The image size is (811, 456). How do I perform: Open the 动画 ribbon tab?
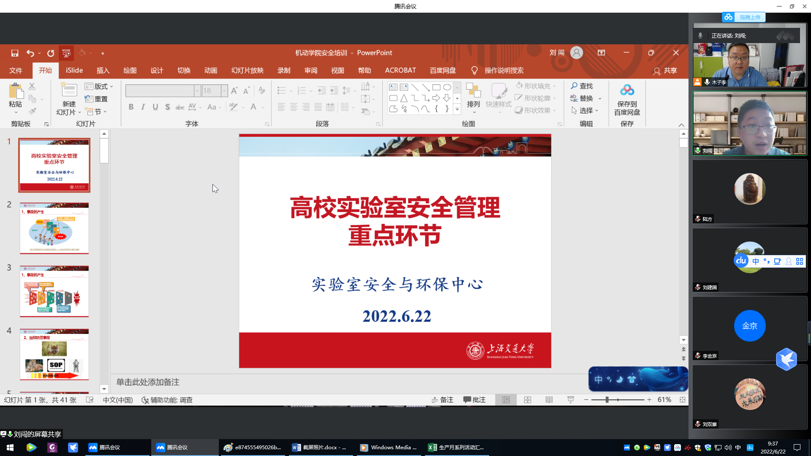click(x=210, y=71)
